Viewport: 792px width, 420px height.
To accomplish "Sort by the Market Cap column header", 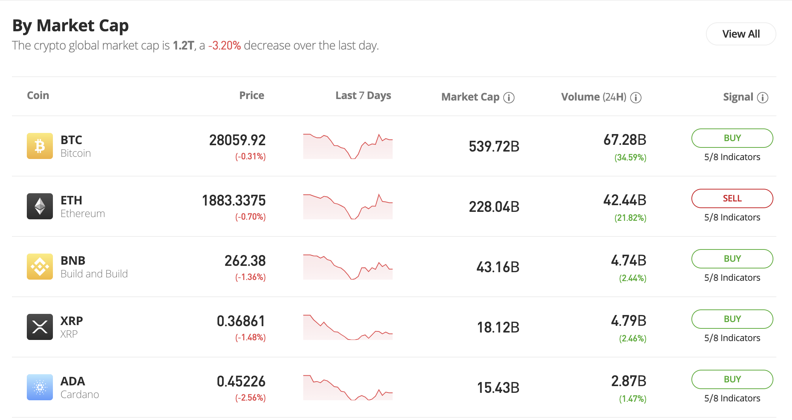I will pos(470,97).
